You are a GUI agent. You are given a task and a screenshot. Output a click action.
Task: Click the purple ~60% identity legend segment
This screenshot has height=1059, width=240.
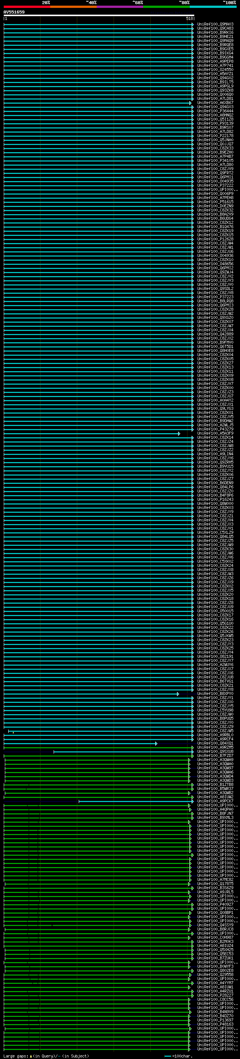(x=120, y=7)
